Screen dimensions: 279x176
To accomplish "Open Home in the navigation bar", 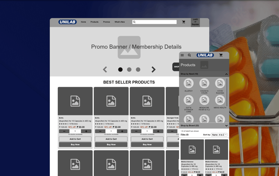I will click(x=84, y=22).
